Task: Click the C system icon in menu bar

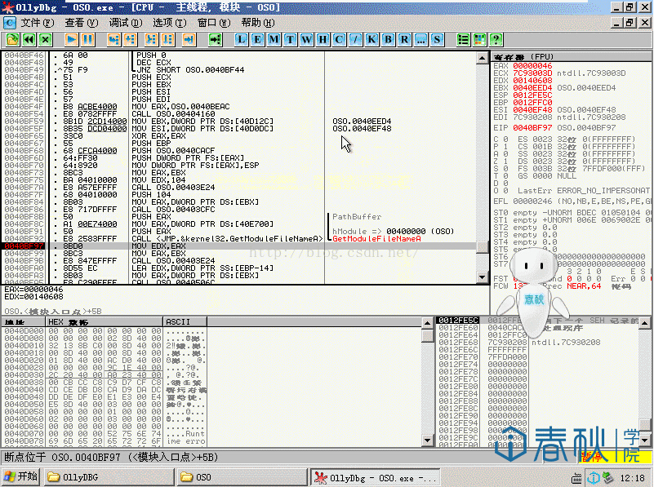Action: point(9,23)
